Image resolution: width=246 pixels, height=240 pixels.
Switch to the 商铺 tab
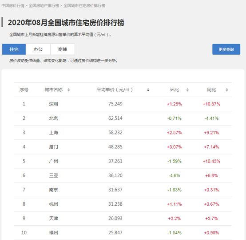coord(63,49)
